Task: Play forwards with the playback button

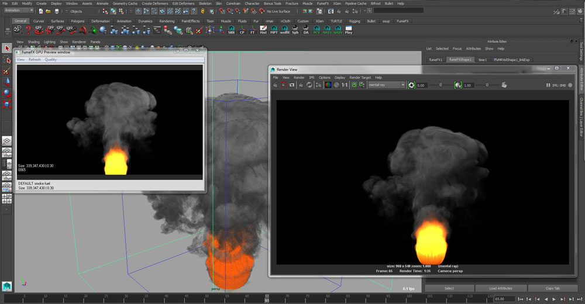Action: [x=554, y=299]
